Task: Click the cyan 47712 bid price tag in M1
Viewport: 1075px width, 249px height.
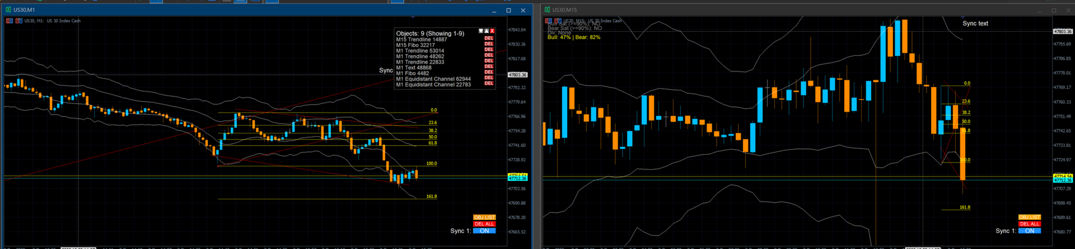Action: [517, 179]
